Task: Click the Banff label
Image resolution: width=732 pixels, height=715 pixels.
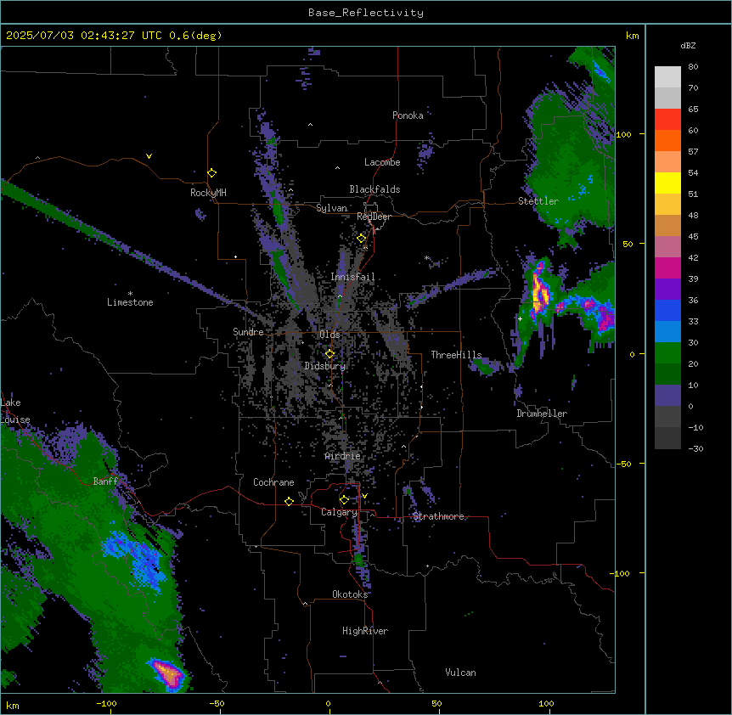Action: tap(105, 481)
